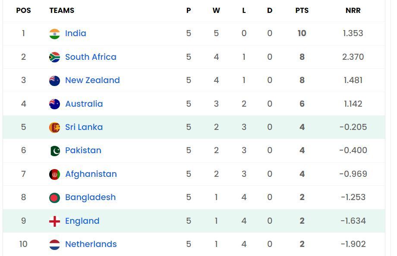397x256 pixels.
Task: Open the South Africa team page
Action: click(91, 56)
